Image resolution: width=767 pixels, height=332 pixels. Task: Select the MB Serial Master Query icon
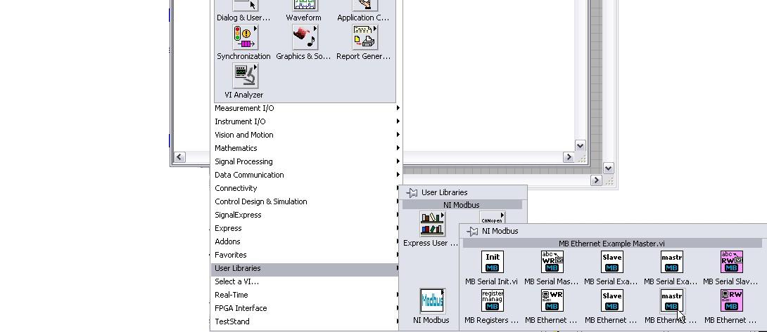click(552, 262)
